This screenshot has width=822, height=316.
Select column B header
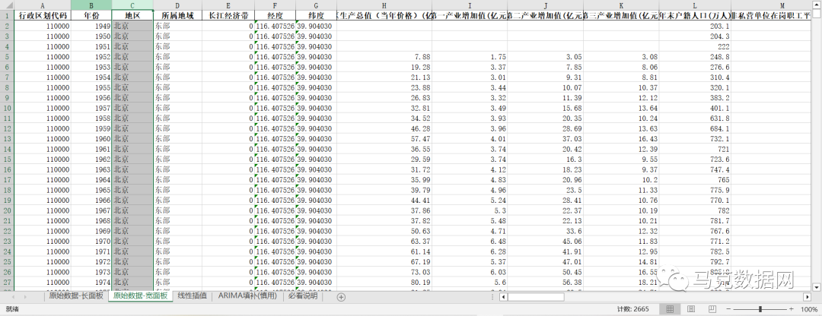pos(91,5)
